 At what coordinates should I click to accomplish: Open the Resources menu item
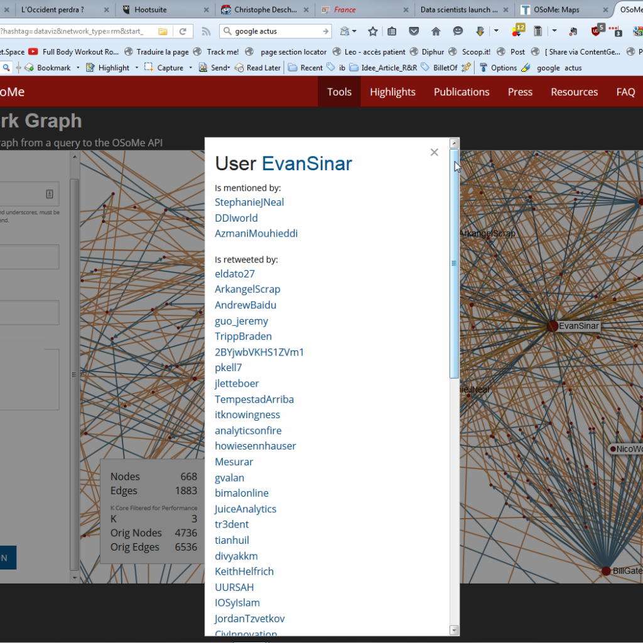pos(574,92)
